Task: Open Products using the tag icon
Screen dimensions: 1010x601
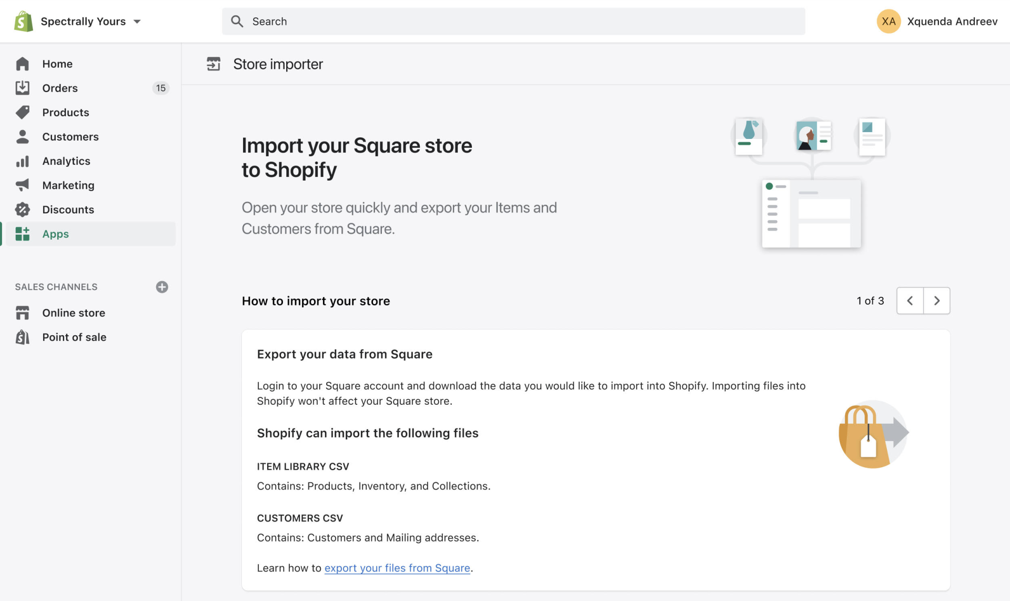Action: 23,112
